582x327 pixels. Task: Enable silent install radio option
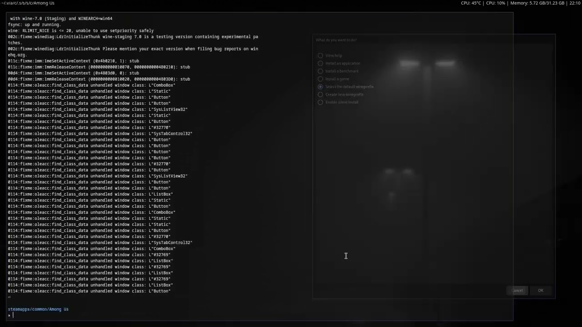pyautogui.click(x=321, y=102)
